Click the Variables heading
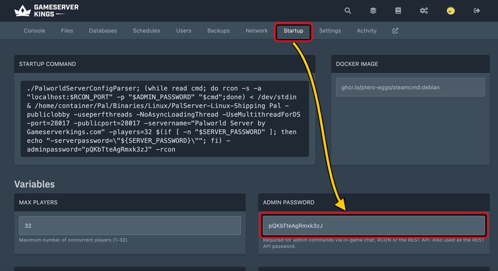The image size is (498, 271). 34,184
